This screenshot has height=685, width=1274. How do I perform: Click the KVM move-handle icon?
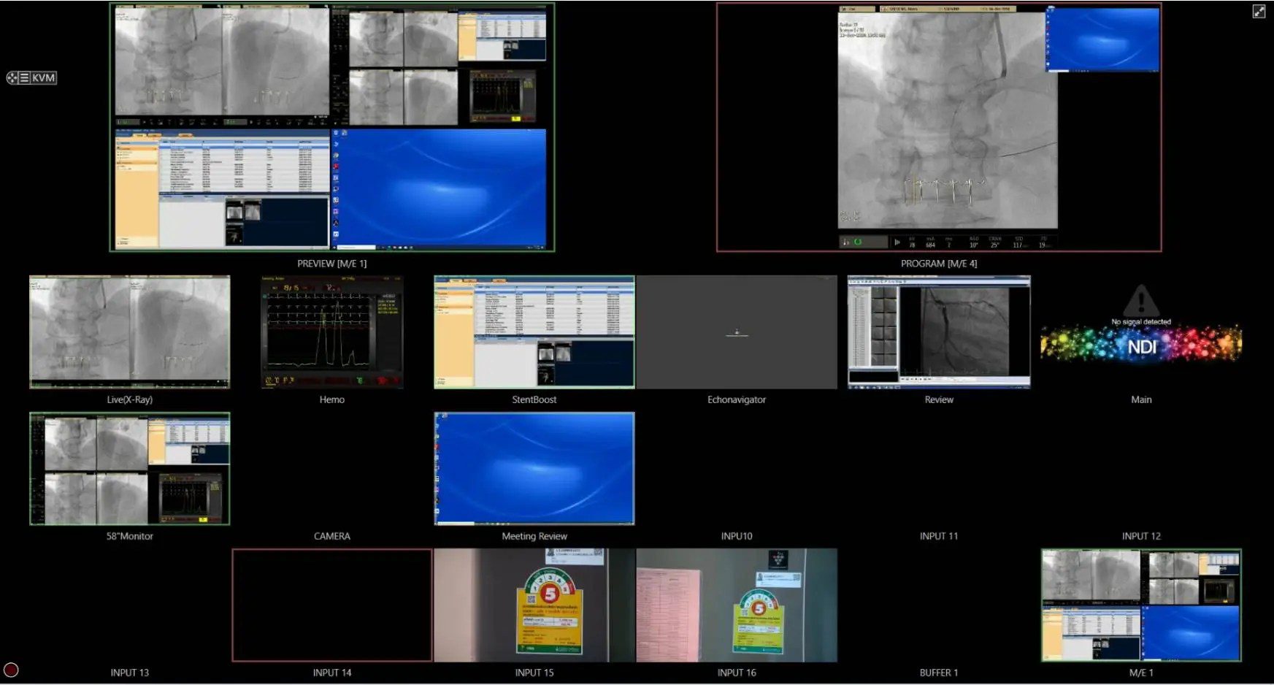coord(12,78)
